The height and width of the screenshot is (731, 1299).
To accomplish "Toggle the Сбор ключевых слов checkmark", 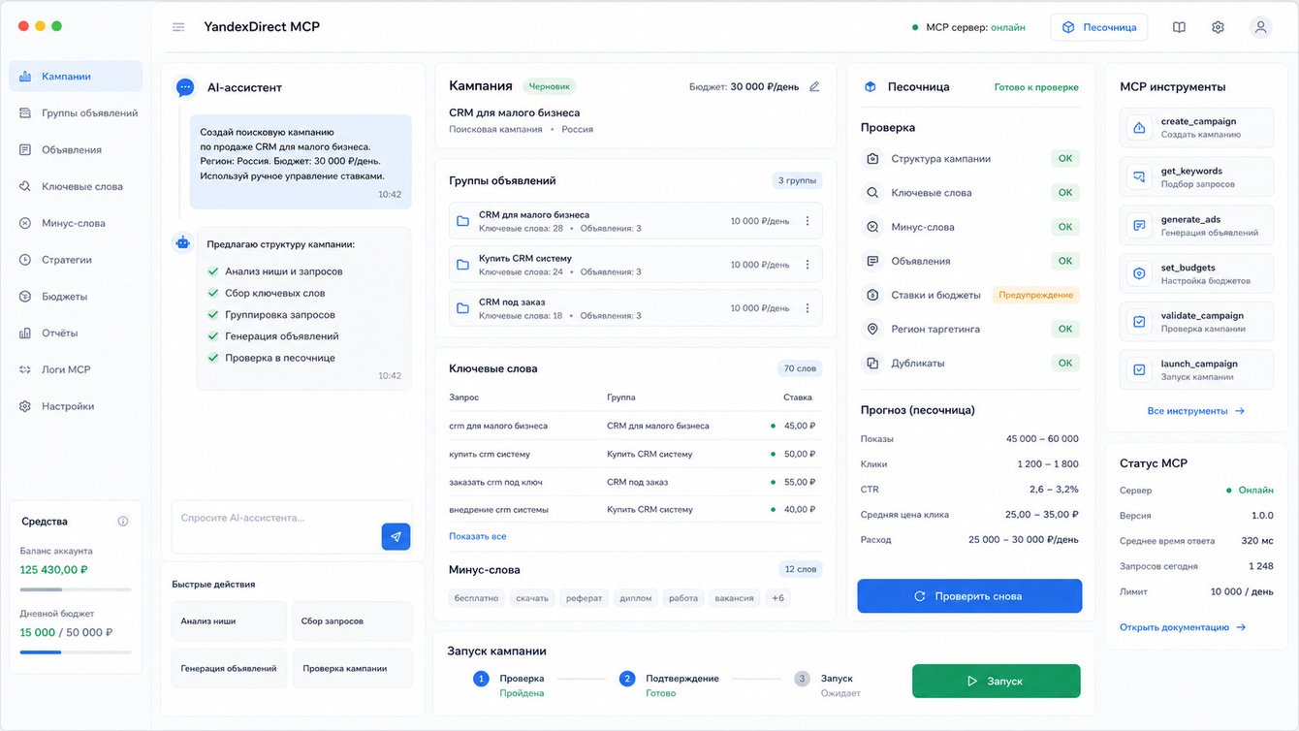I will [x=213, y=293].
